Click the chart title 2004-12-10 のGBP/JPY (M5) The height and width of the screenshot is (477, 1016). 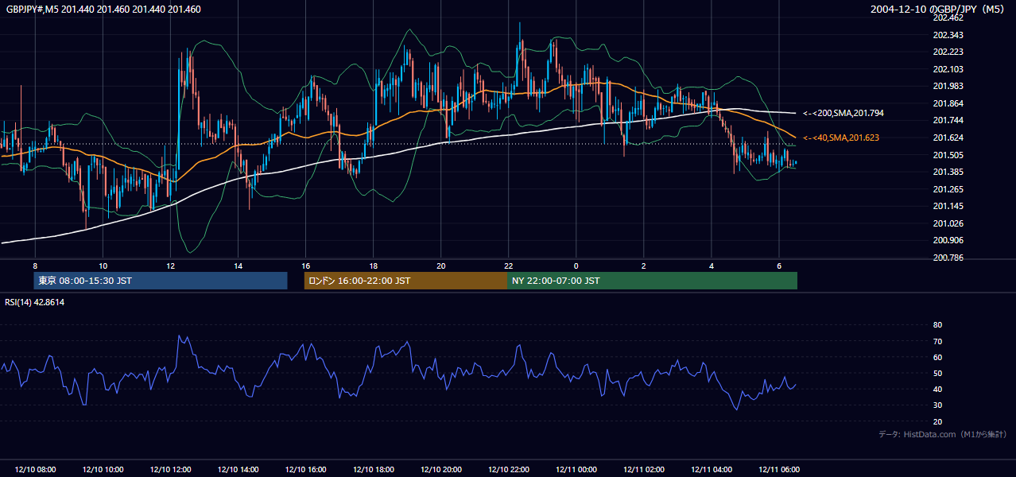point(938,10)
